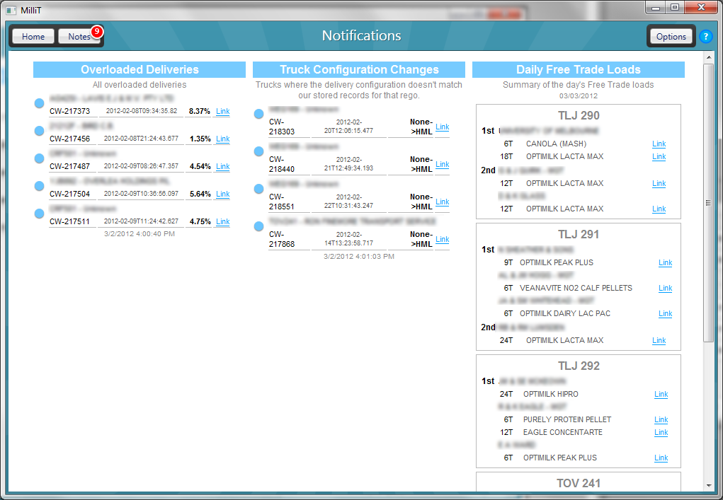Click the blue help question mark icon

tap(705, 37)
